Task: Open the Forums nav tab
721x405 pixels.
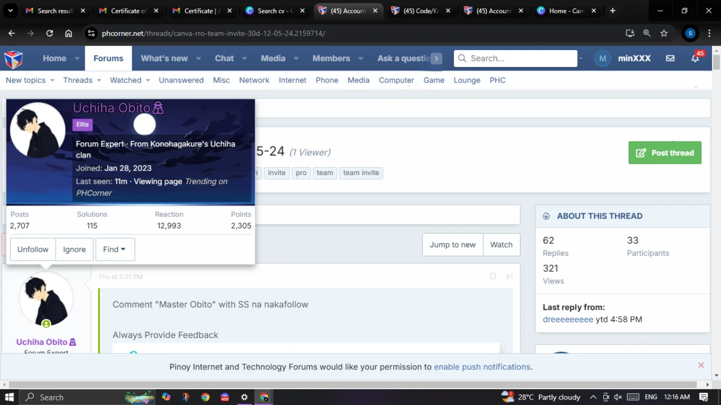Action: click(108, 58)
